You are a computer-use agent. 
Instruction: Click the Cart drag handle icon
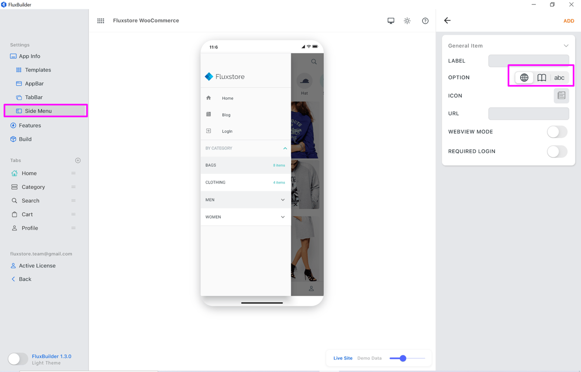click(x=73, y=215)
